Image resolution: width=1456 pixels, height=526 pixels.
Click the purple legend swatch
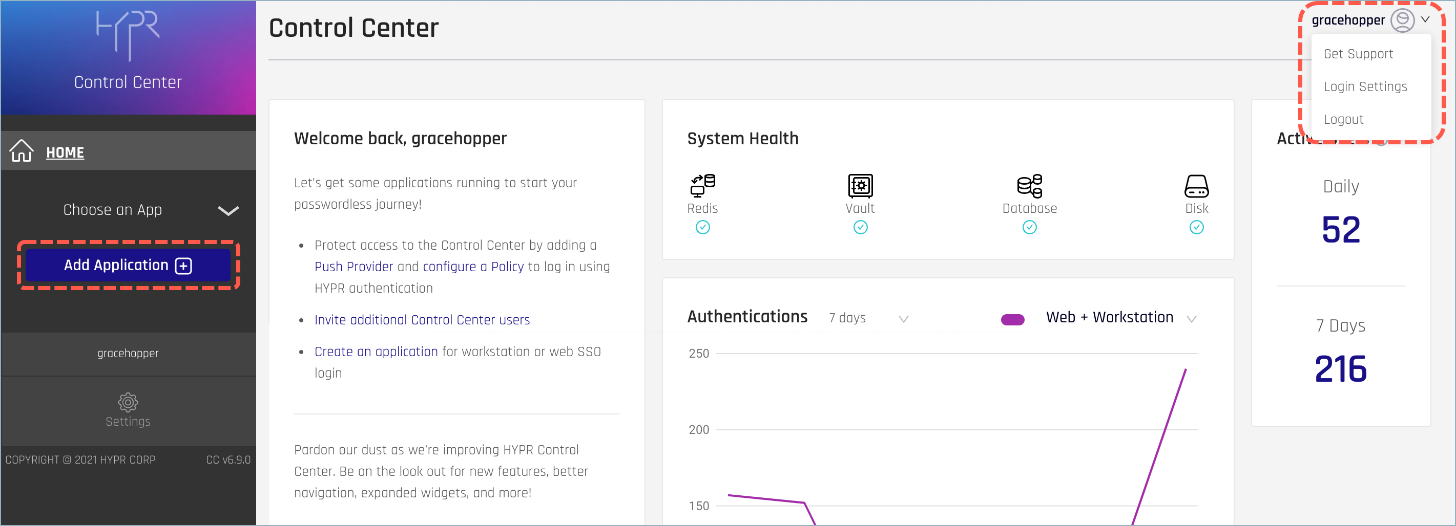pos(1012,319)
